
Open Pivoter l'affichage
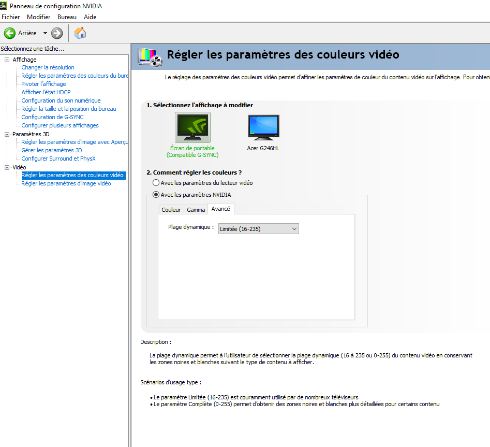(x=44, y=84)
